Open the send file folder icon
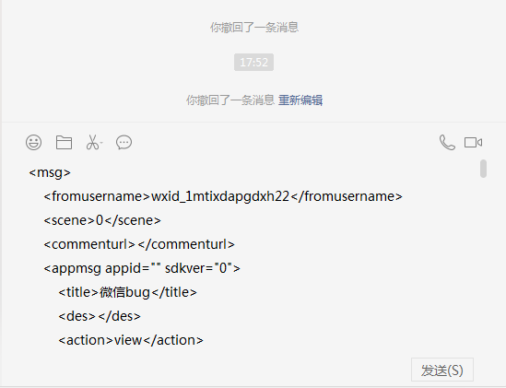This screenshot has height=388, width=506. click(64, 142)
